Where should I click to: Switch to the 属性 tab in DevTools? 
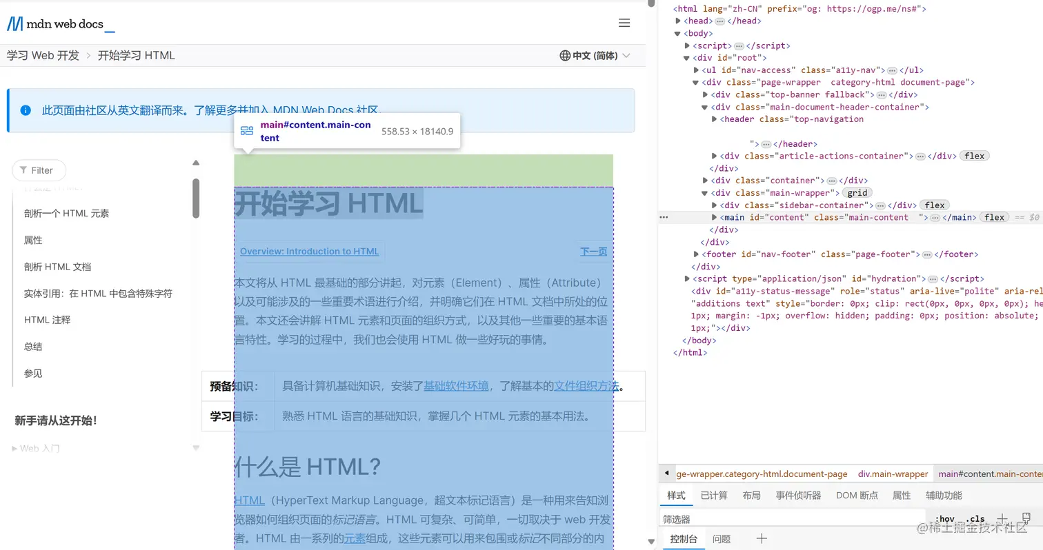[902, 496]
